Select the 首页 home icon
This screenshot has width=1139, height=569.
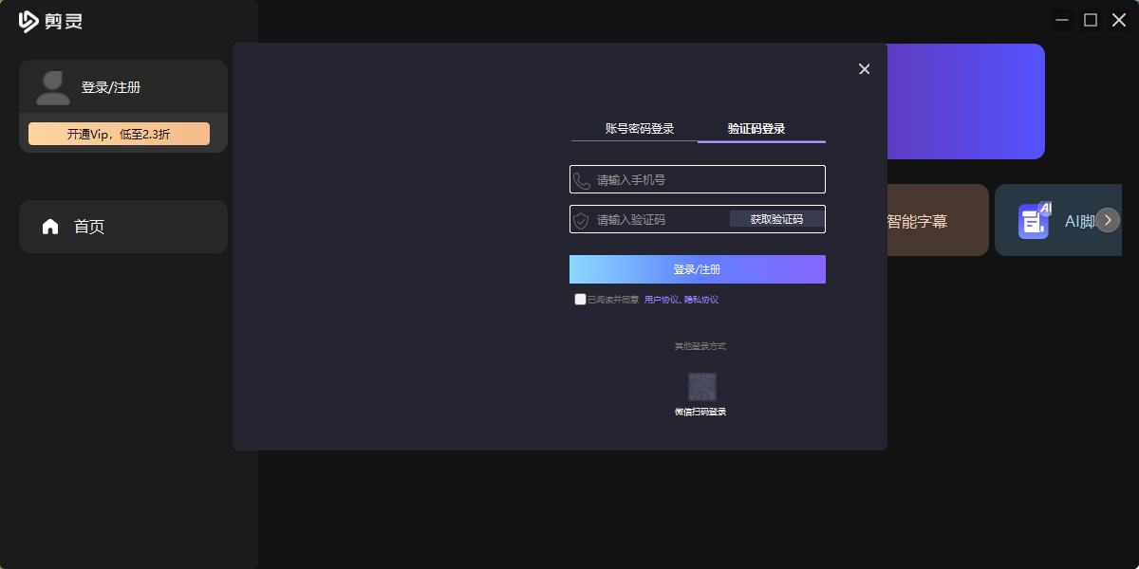tap(50, 227)
